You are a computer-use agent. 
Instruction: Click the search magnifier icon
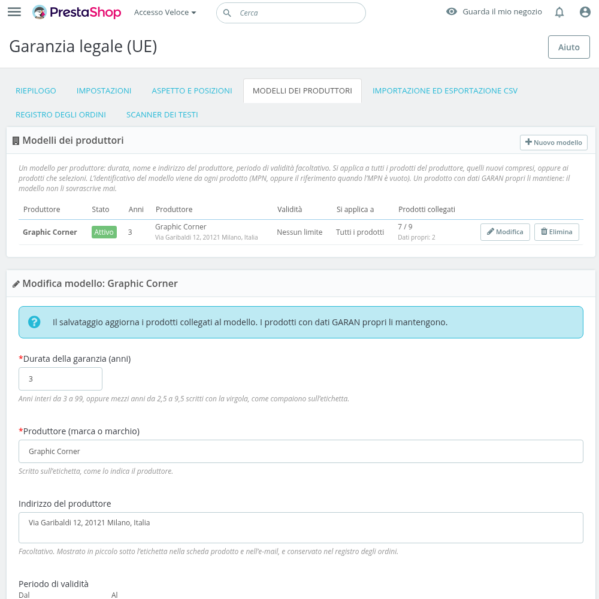point(227,13)
